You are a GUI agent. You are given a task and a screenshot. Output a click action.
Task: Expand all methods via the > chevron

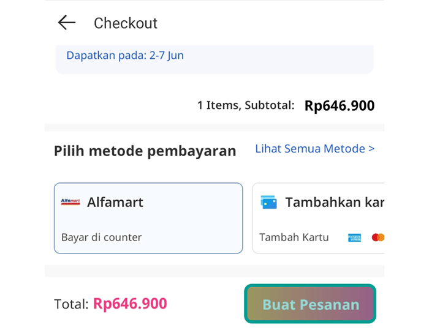pos(371,149)
